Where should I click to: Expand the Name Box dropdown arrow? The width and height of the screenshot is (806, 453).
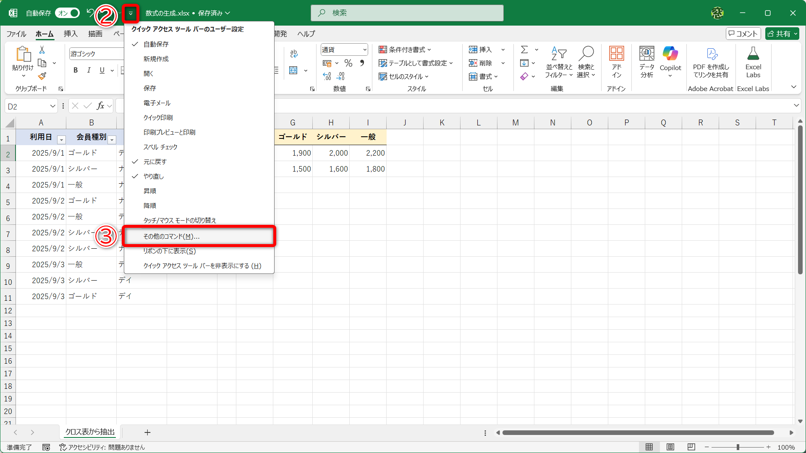pos(52,106)
